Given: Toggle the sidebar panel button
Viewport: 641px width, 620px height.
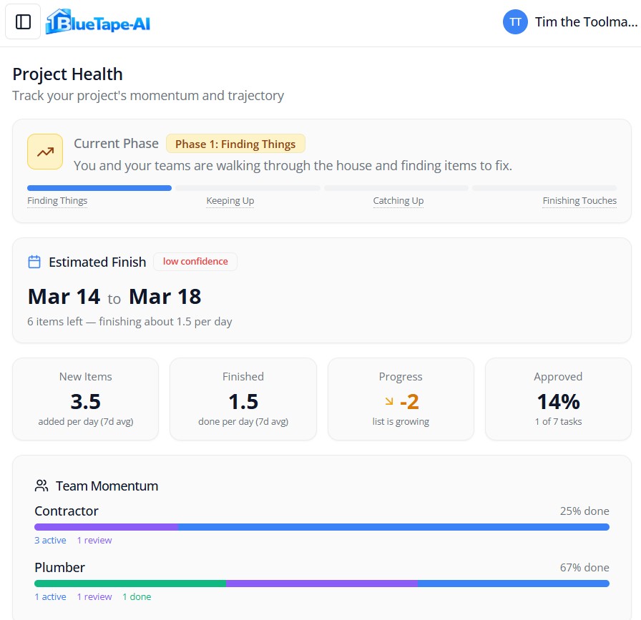Looking at the screenshot, I should tap(23, 22).
